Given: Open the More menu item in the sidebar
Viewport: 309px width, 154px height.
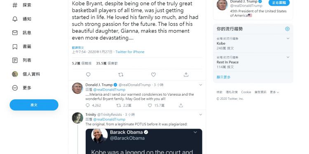Looking at the screenshot, I should [22, 88].
